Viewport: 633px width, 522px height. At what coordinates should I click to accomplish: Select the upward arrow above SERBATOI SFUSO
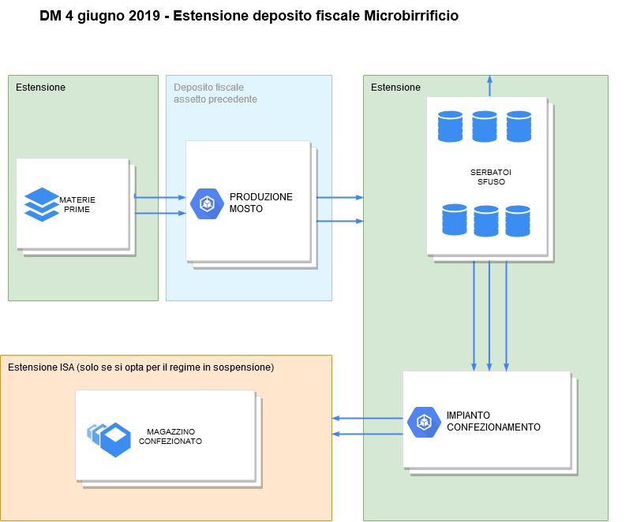click(x=489, y=85)
